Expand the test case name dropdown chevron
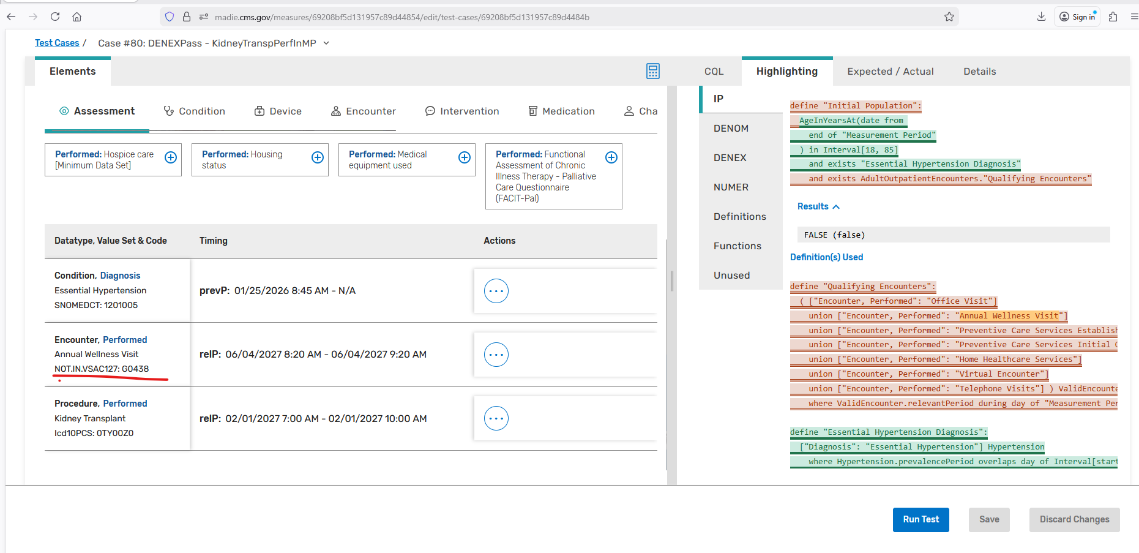Screen dimensions: 1139x553 (x=326, y=43)
